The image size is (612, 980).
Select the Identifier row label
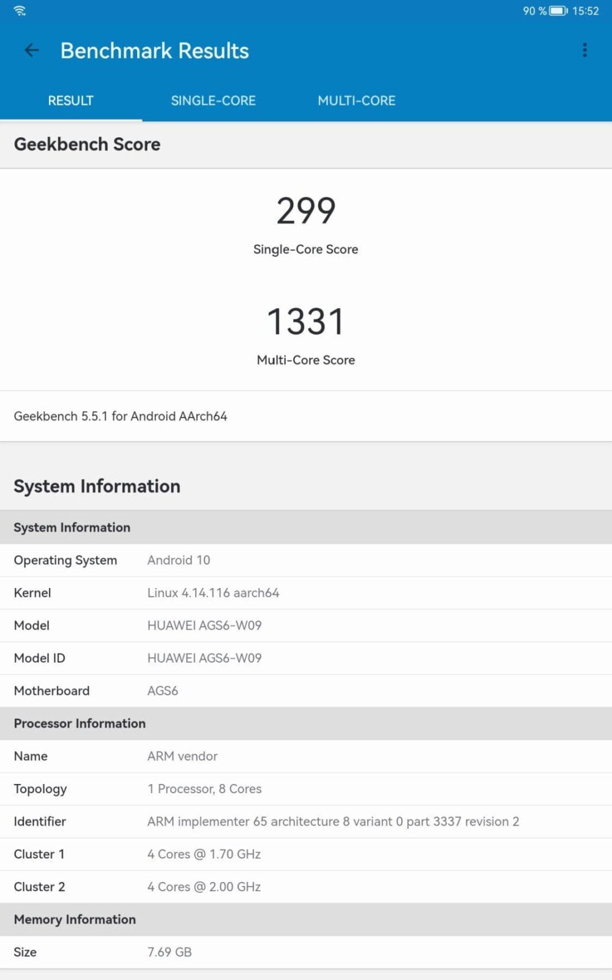40,821
